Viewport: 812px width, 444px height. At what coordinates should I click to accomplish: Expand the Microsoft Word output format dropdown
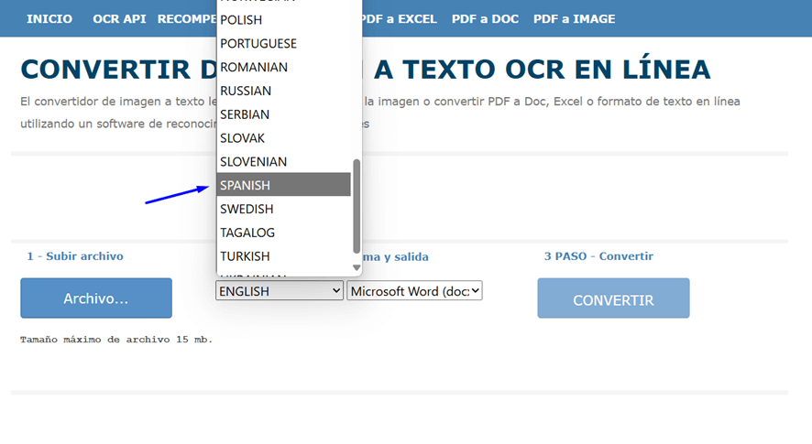[x=414, y=291]
